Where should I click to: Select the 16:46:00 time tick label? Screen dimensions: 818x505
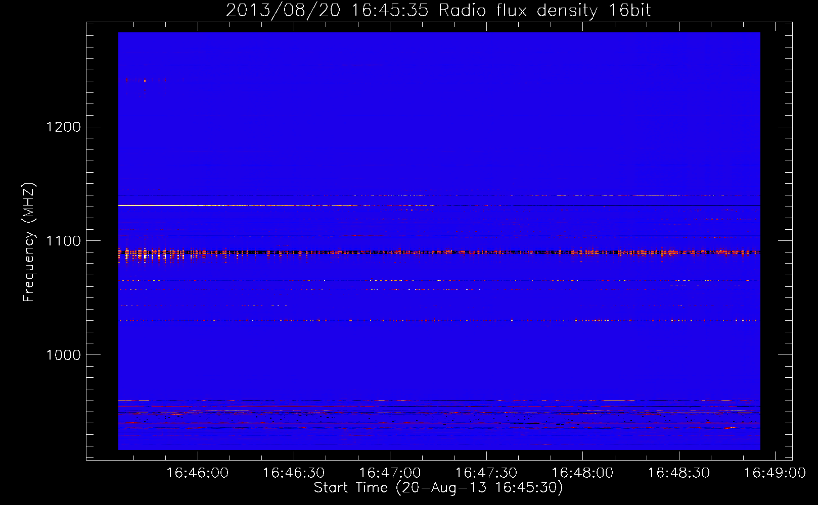pos(198,473)
